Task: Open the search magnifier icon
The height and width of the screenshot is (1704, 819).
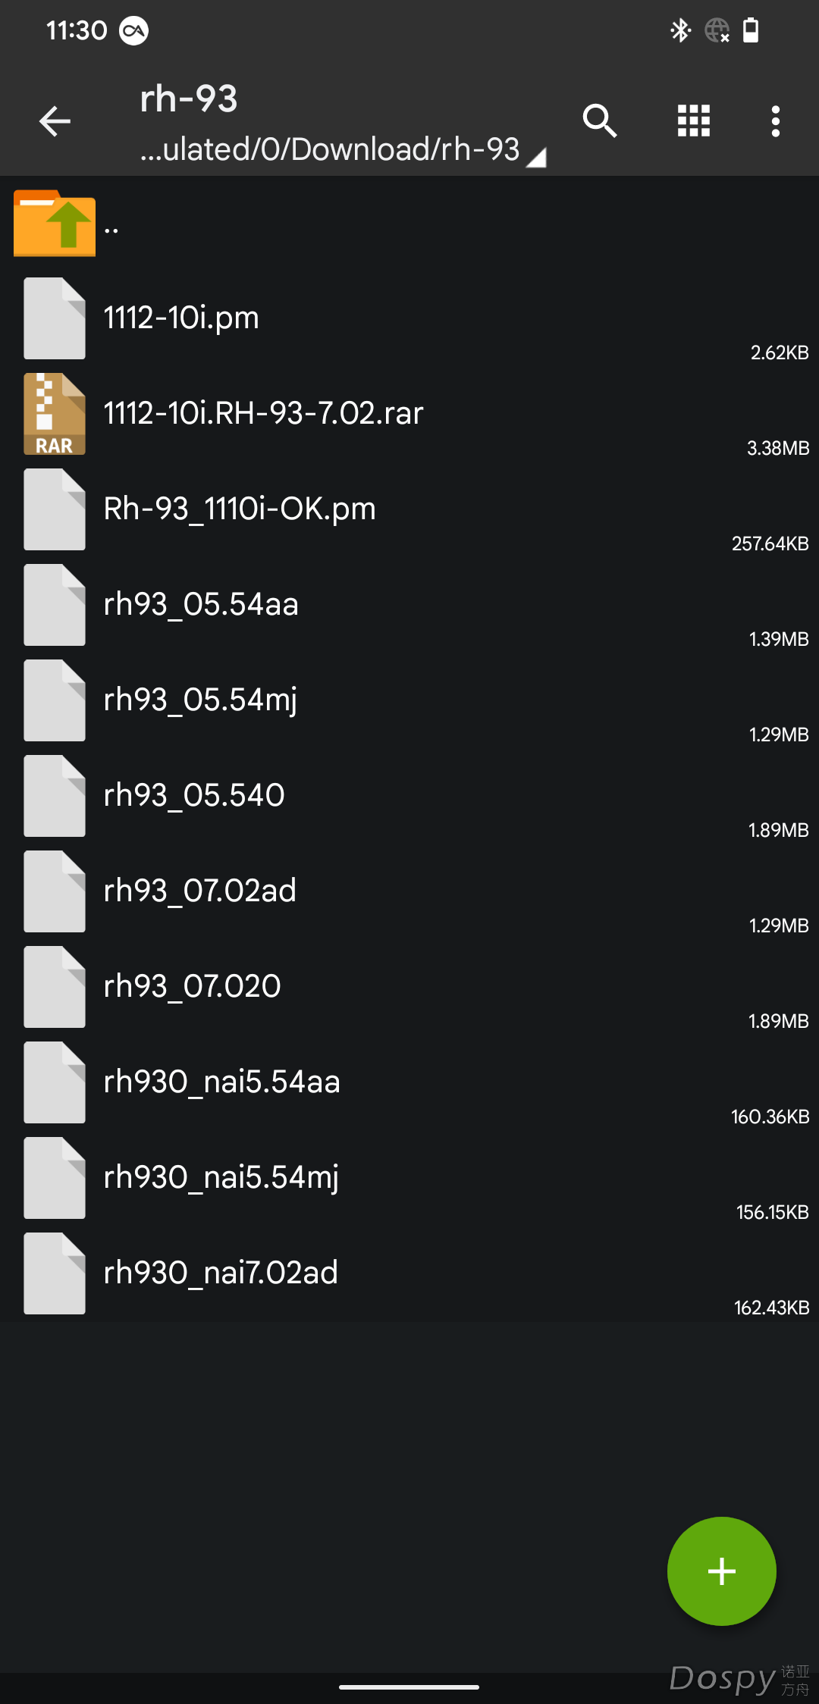Action: [600, 121]
